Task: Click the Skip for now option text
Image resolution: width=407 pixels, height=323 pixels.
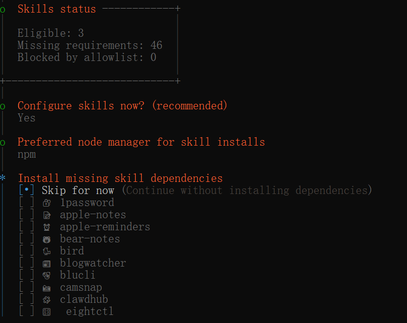Action: pos(78,190)
